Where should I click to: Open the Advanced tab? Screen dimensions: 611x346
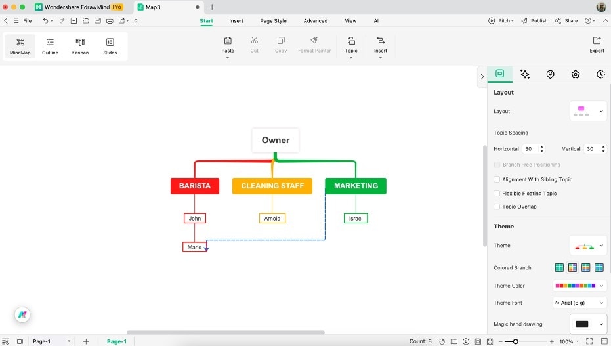[315, 21]
